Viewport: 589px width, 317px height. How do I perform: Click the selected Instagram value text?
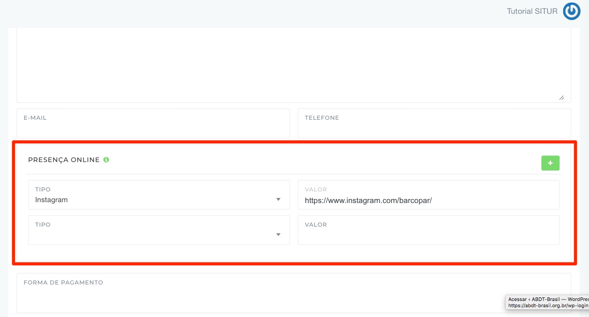pos(52,200)
